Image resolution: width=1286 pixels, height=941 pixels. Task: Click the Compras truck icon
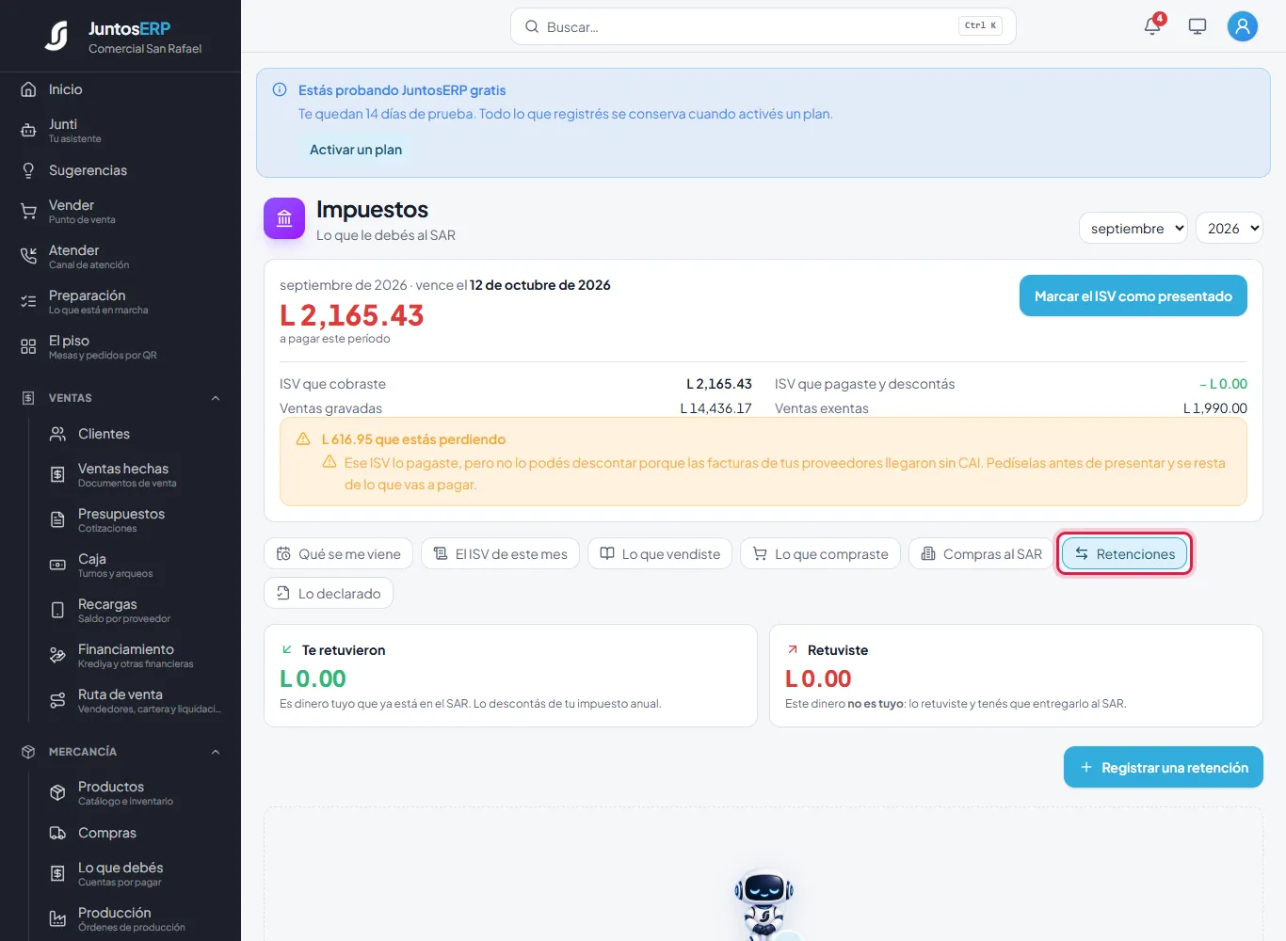(x=57, y=833)
